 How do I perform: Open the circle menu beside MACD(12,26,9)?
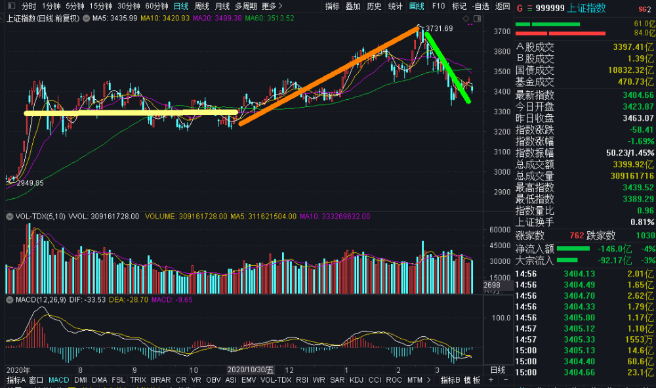pos(9,299)
